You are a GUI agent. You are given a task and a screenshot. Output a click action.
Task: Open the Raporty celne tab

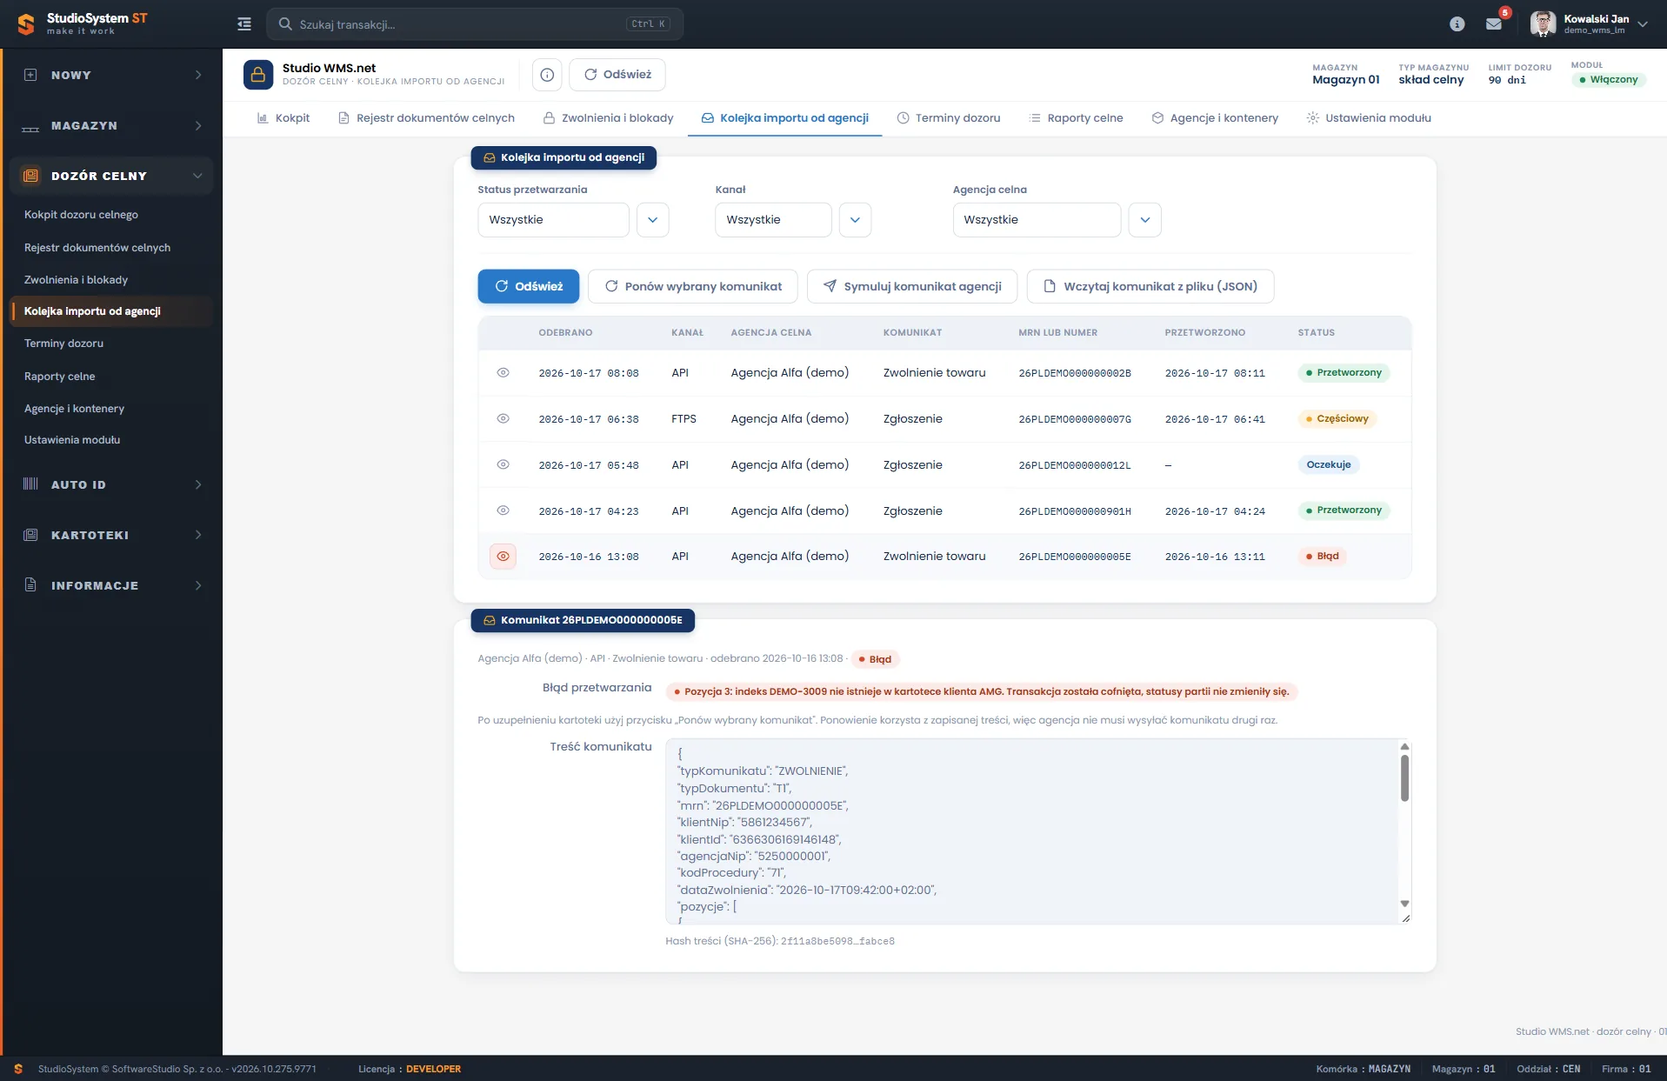pos(1076,118)
